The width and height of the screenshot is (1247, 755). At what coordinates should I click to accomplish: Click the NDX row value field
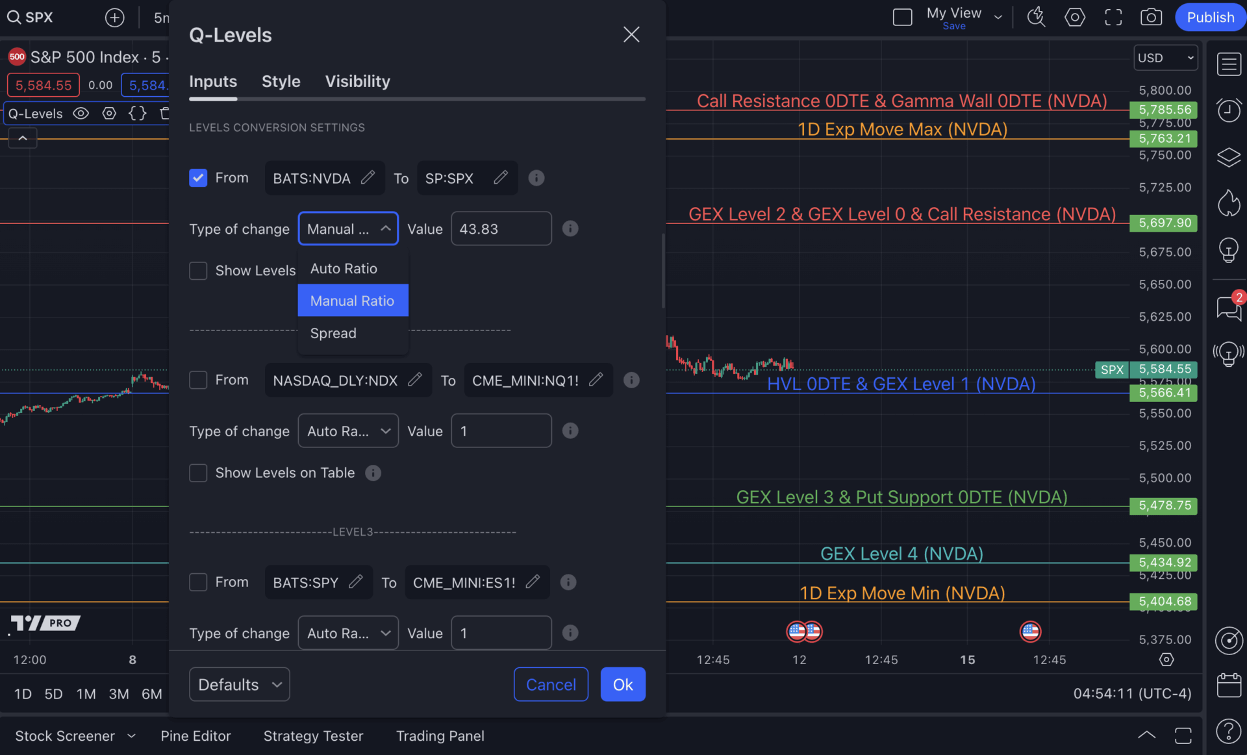pos(501,430)
